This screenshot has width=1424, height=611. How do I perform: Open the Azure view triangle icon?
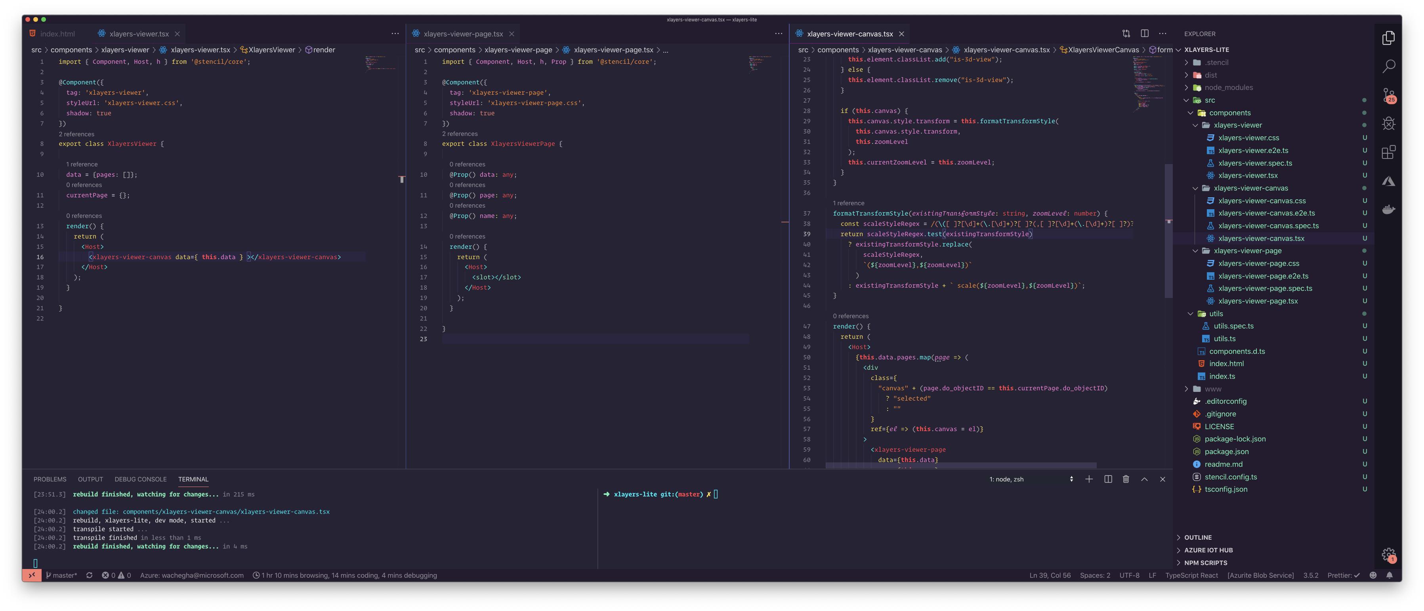click(x=1388, y=181)
